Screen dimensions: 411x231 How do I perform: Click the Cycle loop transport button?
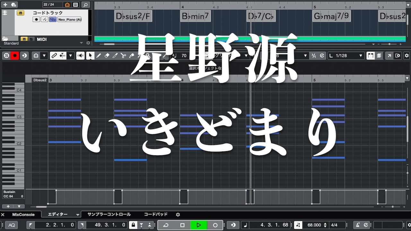166,225
